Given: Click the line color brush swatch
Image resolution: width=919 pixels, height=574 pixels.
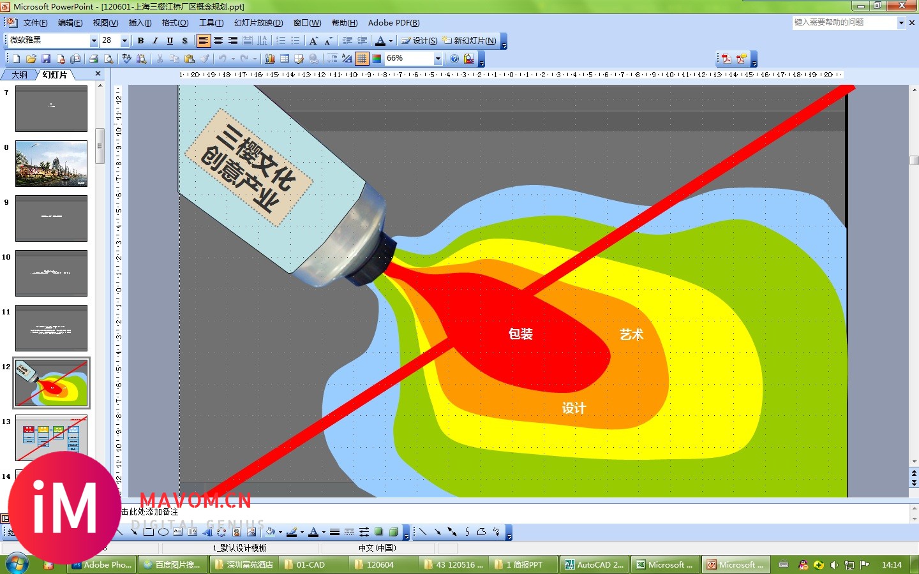Looking at the screenshot, I should [292, 532].
